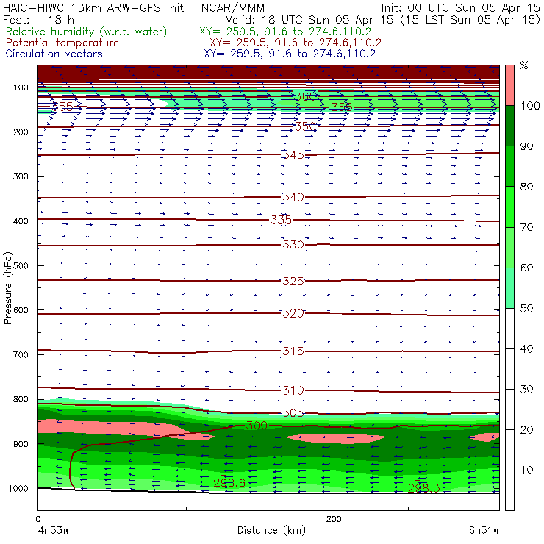544x544 pixels.
Task: Click the 200 km distance axis label
Action: 334,519
